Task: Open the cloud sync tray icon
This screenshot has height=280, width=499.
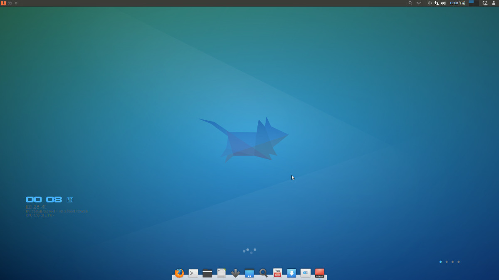Action: 485,3
